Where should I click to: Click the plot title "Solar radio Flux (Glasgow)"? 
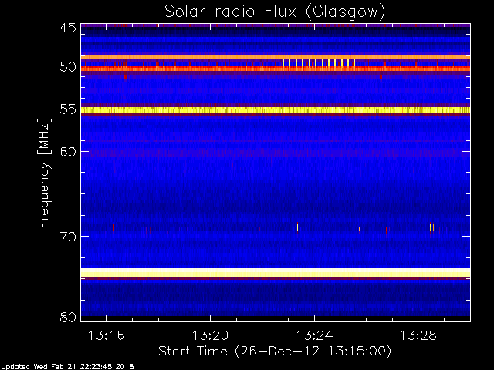(x=275, y=12)
